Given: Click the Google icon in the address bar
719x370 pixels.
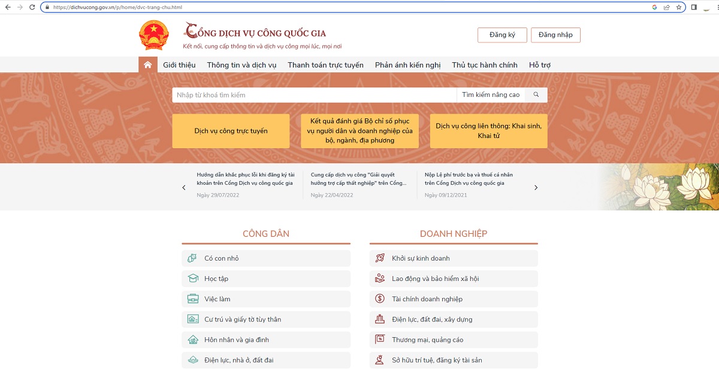Looking at the screenshot, I should tap(654, 7).
